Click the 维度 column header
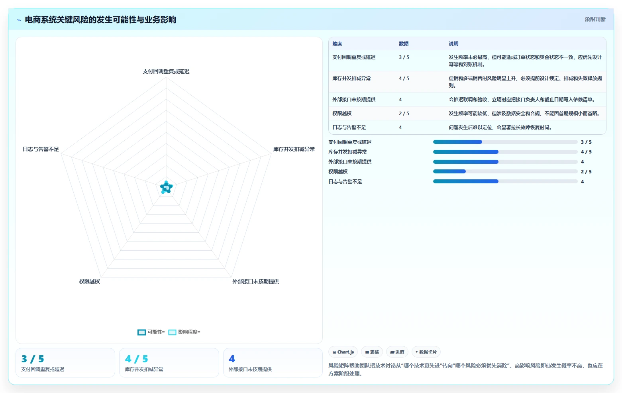 pos(337,44)
